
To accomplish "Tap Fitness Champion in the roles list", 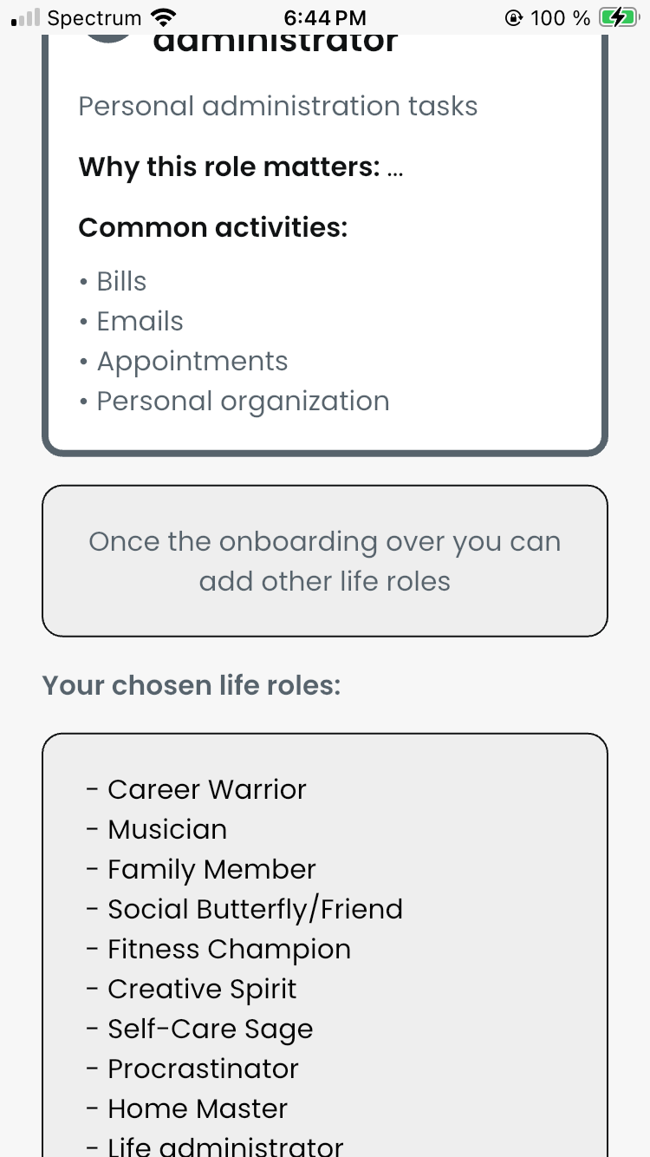I will [229, 949].
